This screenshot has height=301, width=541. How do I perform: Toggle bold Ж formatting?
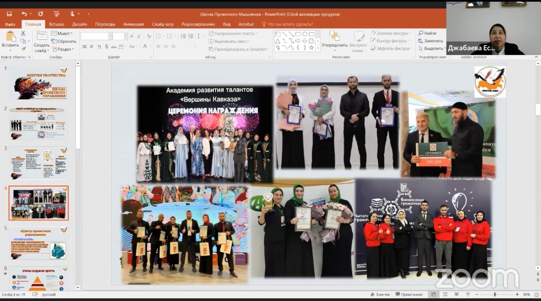point(85,47)
